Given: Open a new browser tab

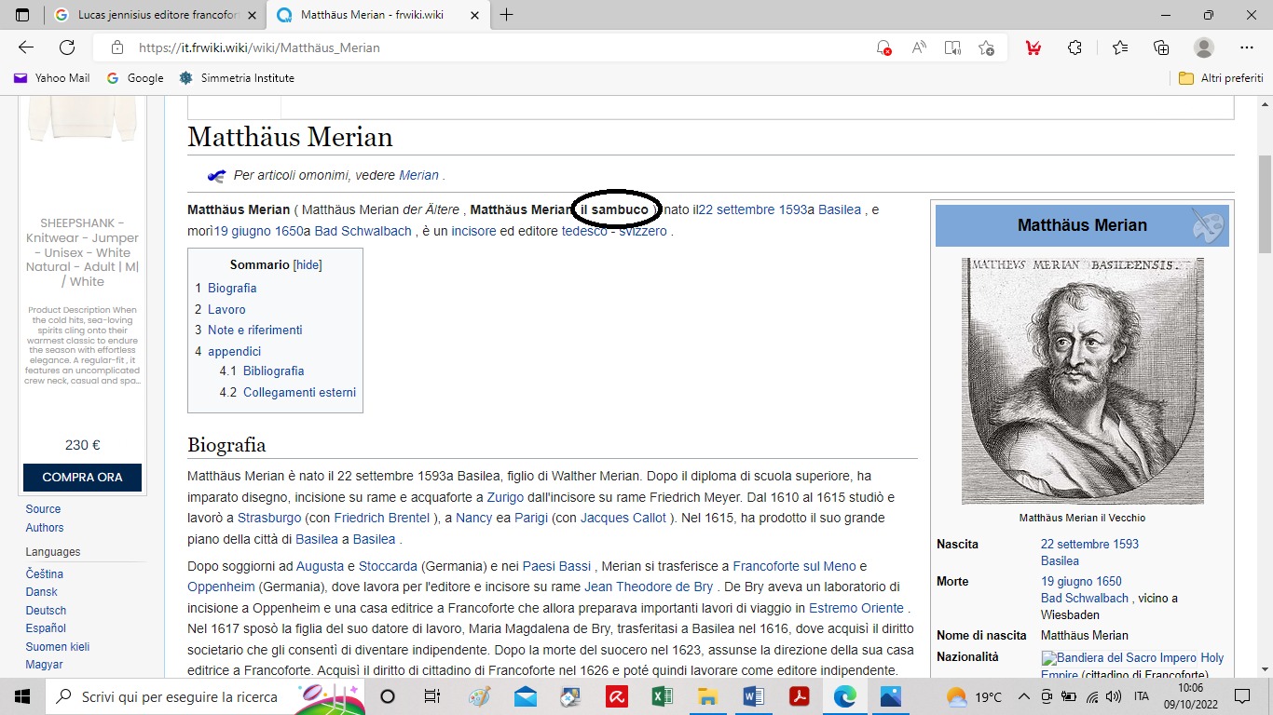Looking at the screenshot, I should coord(507,15).
